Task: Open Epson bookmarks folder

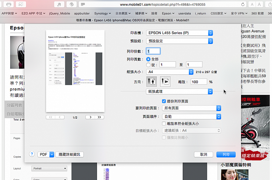Action: click(168, 13)
